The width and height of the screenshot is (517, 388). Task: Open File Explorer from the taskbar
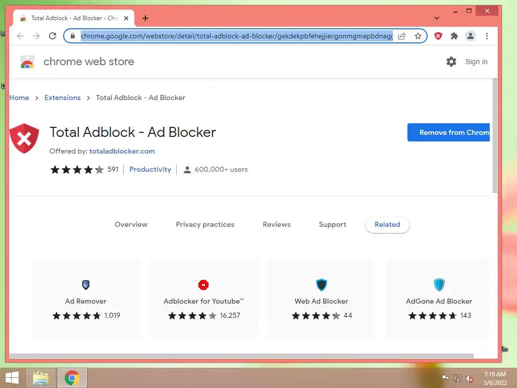(x=40, y=378)
